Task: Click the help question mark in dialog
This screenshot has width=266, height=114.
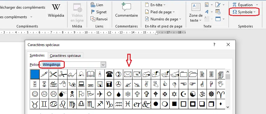Action: click(214, 45)
